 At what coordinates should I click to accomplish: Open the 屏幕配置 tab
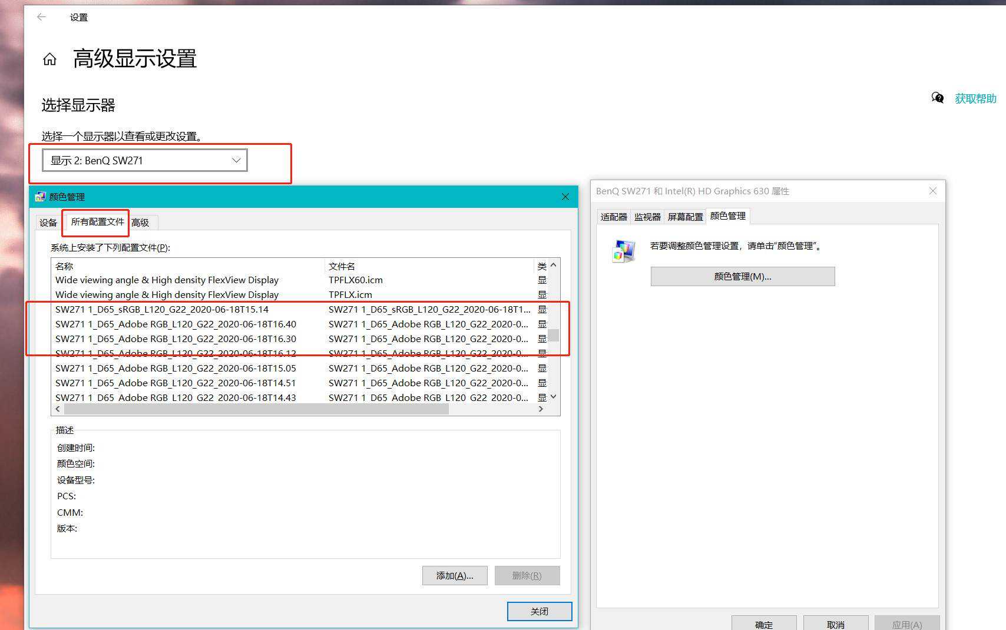coord(685,217)
